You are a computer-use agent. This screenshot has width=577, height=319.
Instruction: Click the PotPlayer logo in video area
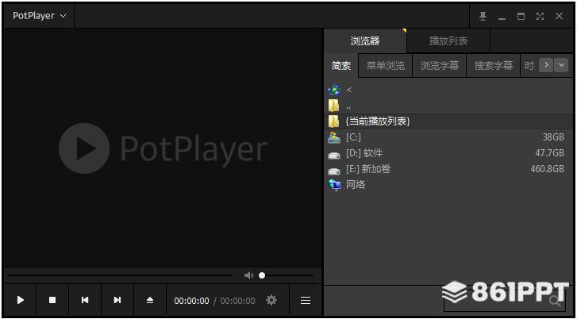(x=163, y=148)
